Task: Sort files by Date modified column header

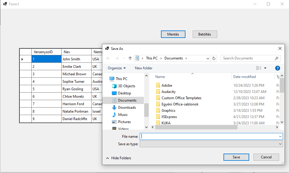Action: click(244, 77)
